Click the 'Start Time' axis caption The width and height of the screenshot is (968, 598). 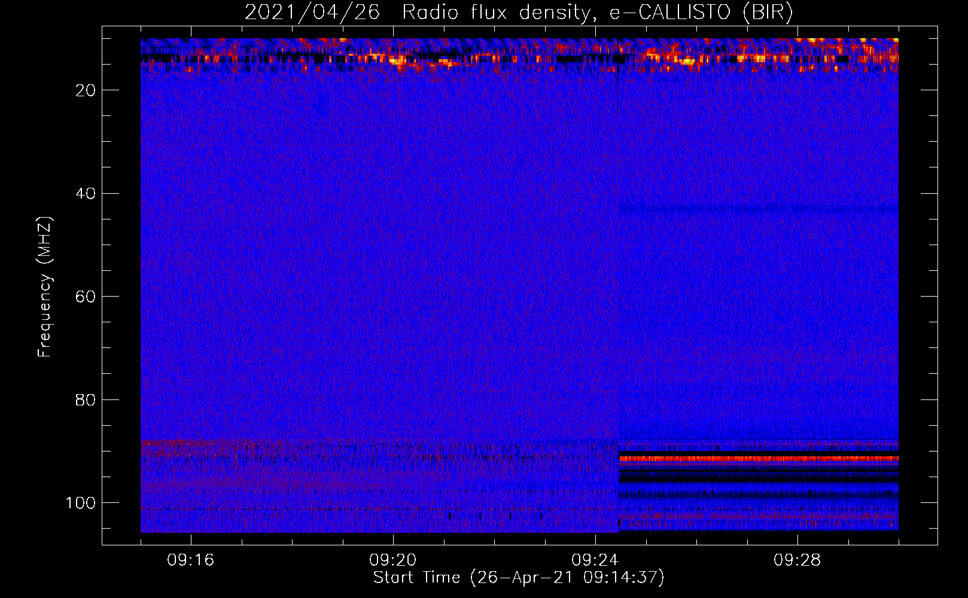[x=519, y=578]
